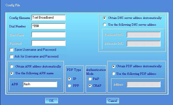Click the Config File title text

pyautogui.click(x=13, y=5)
